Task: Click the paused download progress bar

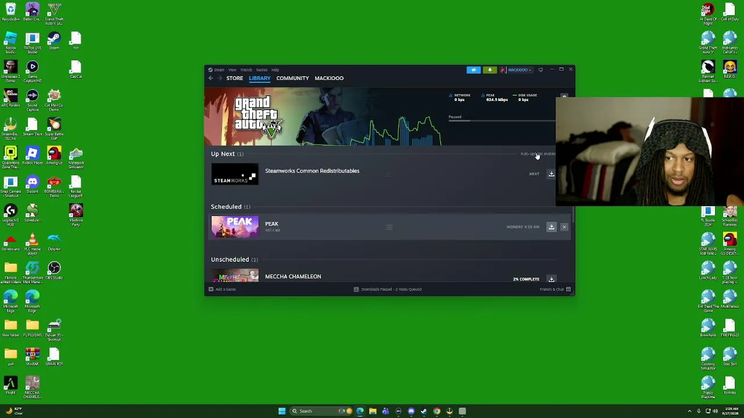Action: (x=502, y=122)
